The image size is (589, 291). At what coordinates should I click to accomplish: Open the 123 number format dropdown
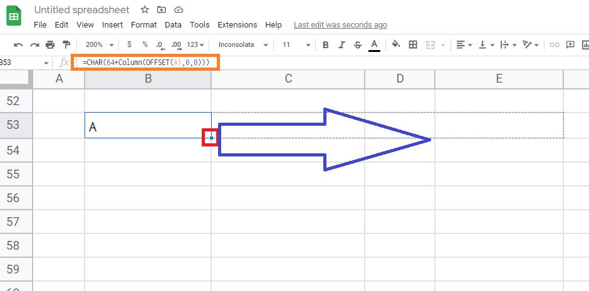pyautogui.click(x=195, y=44)
